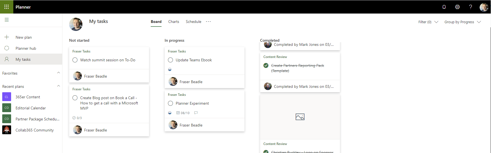Screen dimensions: 491x153
Task: Click the plus icon for New plan
Action: (7, 37)
